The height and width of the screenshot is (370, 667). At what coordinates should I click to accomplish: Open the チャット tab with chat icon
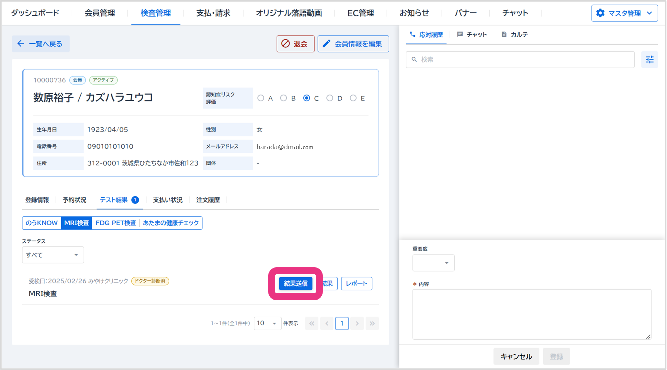tap(472, 35)
